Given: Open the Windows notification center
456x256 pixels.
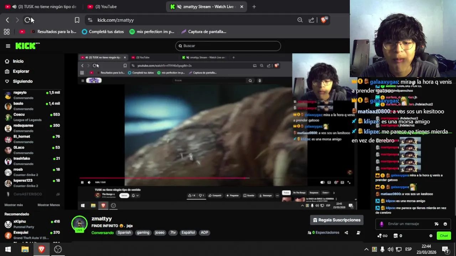Looking at the screenshot, I should pyautogui.click(x=445, y=250).
